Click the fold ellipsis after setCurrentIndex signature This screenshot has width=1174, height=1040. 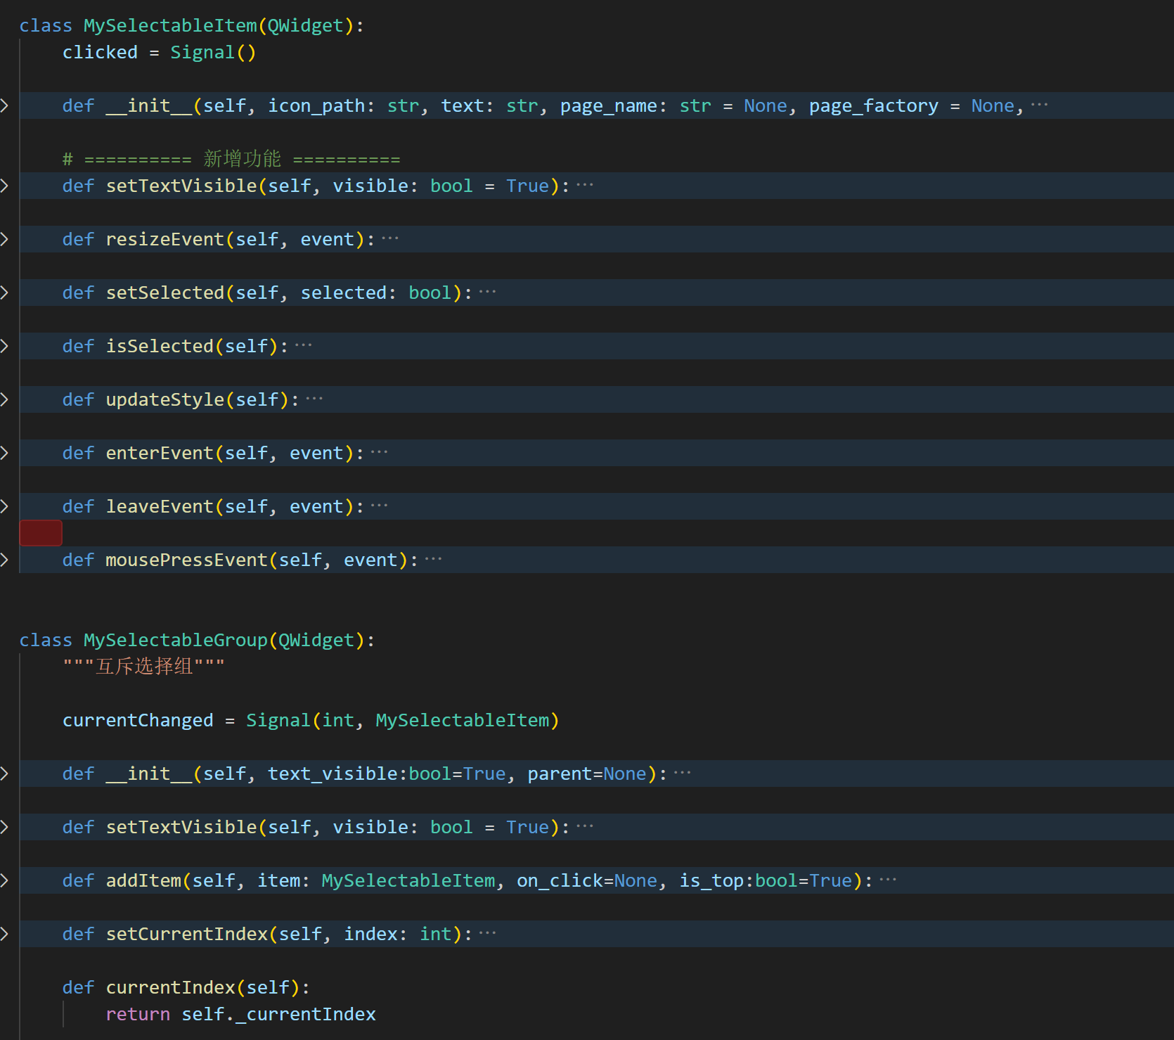[x=487, y=934]
